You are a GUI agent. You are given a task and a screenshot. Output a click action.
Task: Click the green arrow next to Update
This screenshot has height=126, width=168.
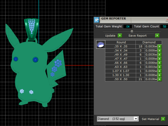[120, 35]
